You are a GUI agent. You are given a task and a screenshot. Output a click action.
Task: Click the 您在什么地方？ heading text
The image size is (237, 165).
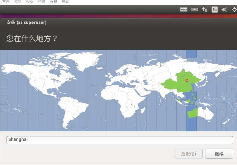coord(32,38)
